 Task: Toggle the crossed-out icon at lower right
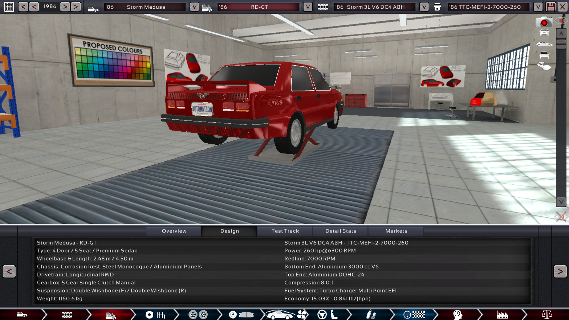tap(561, 217)
